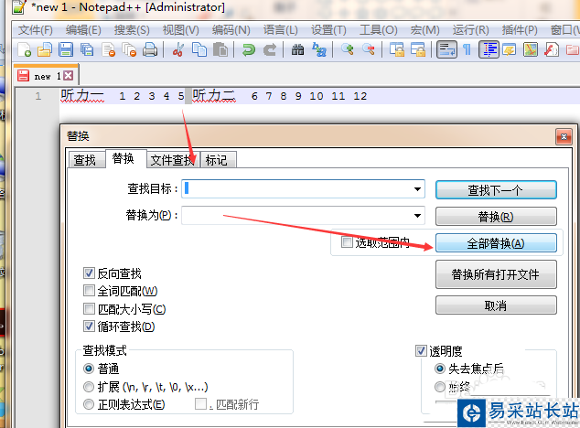Select the 普通 search mode radio

pos(89,369)
